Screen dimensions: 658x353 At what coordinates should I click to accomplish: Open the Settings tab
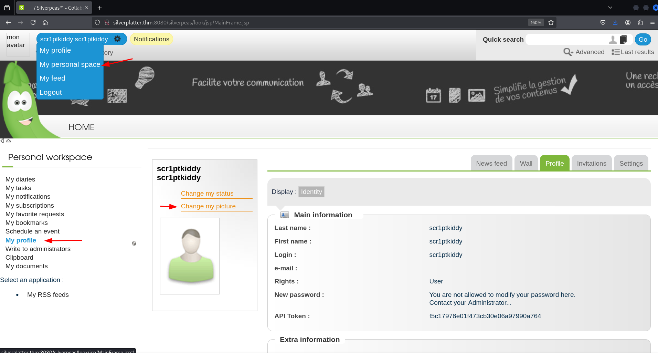631,164
